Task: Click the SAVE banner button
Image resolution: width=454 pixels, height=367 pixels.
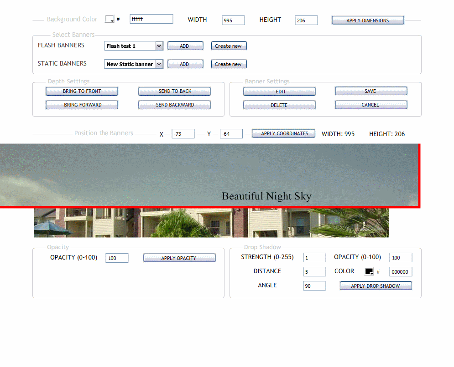Action: pos(371,91)
